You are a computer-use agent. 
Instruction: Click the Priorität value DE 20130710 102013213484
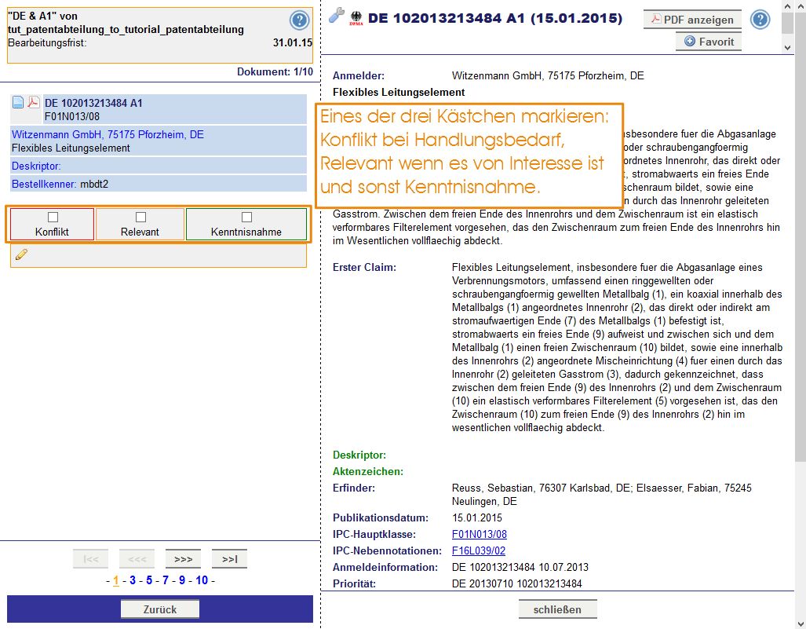pos(517,583)
